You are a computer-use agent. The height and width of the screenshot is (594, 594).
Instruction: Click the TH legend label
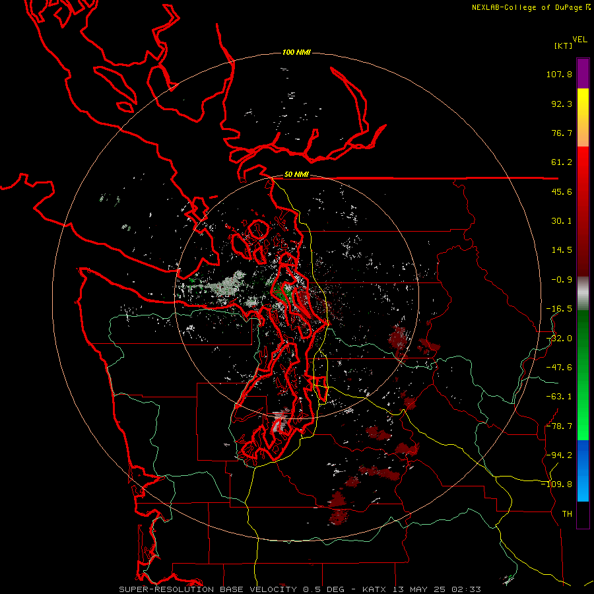567,514
